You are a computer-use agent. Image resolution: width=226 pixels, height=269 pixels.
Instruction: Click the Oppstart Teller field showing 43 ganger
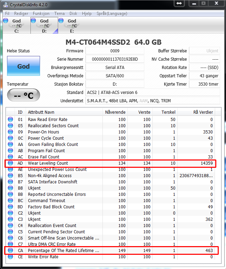(x=205, y=76)
